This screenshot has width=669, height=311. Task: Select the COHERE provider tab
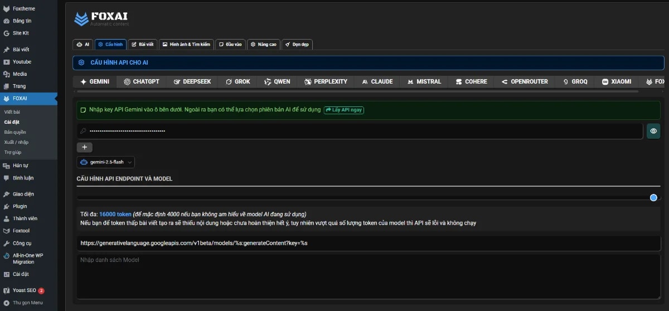(471, 81)
